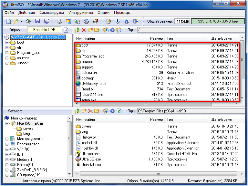This screenshot has height=186, width=248.
Task: Mount image to virtual drive icon
Action: click(x=87, y=21)
